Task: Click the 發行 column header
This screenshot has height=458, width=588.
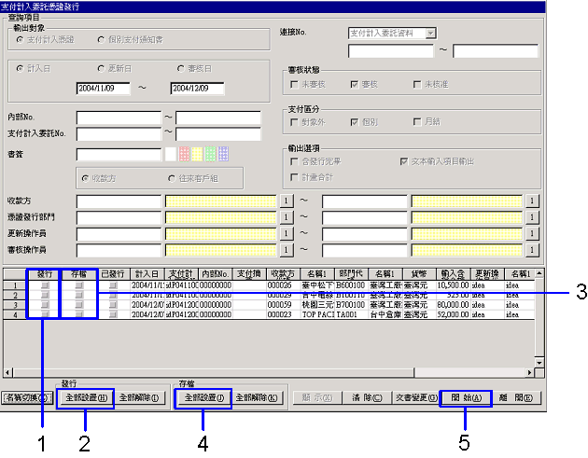Action: (x=43, y=273)
